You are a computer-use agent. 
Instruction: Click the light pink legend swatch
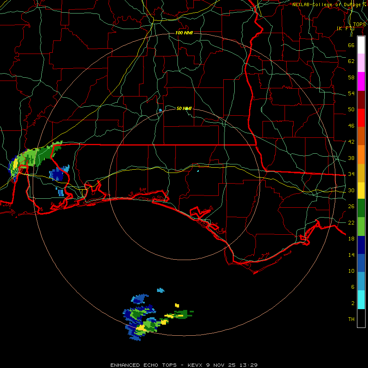361,63
